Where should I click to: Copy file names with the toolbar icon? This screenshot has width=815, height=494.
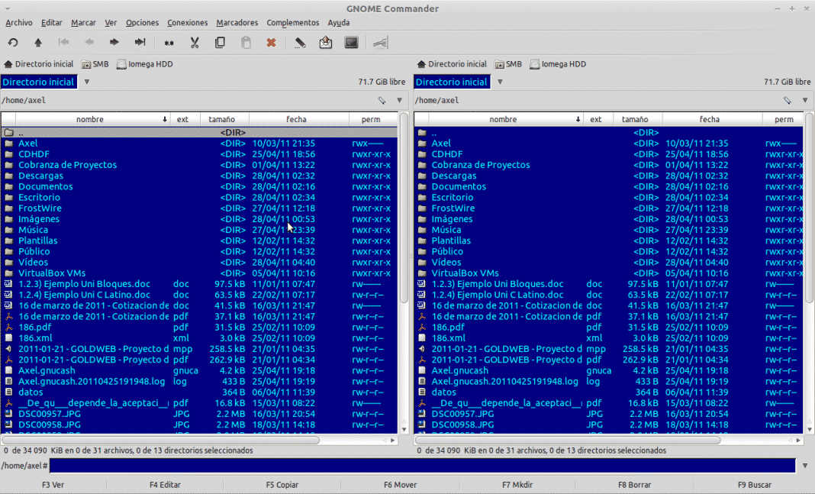169,43
